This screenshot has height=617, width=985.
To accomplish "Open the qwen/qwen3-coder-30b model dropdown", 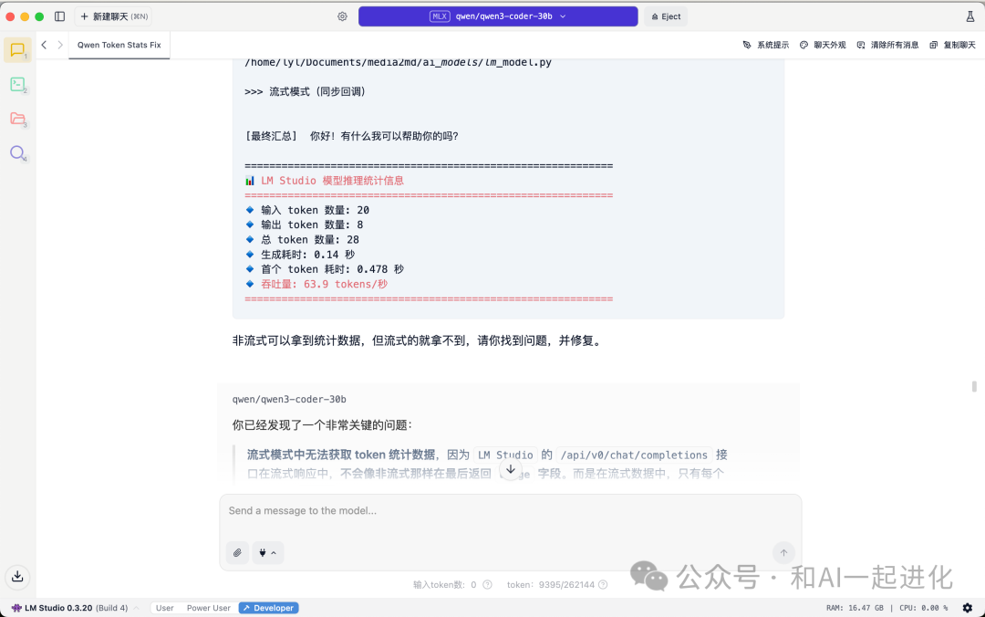I will coord(497,16).
